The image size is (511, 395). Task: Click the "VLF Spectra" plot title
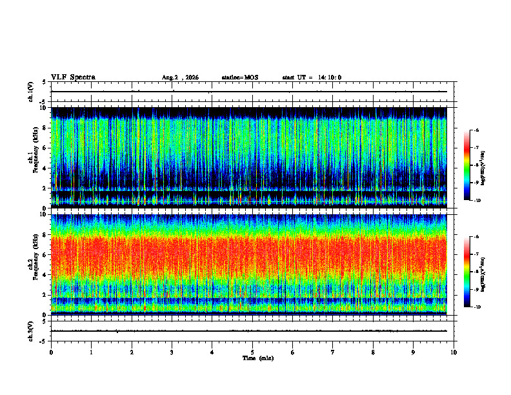click(x=73, y=77)
